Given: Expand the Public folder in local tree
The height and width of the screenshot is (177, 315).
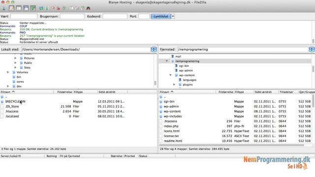Looking at the screenshot, I should (x=15, y=62).
